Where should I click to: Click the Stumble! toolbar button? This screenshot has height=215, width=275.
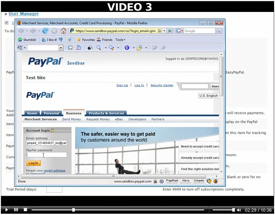point(27,40)
